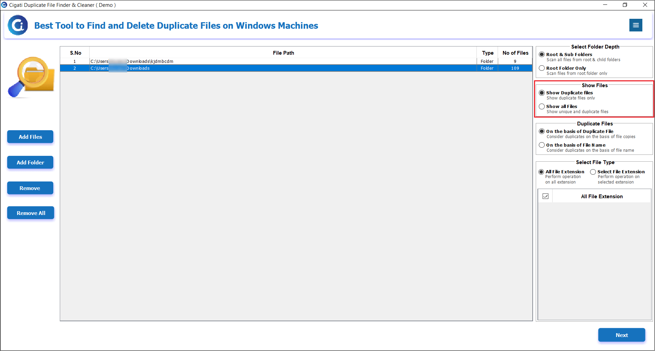Select Root Folder Only option
Image resolution: width=655 pixels, height=351 pixels.
click(542, 68)
